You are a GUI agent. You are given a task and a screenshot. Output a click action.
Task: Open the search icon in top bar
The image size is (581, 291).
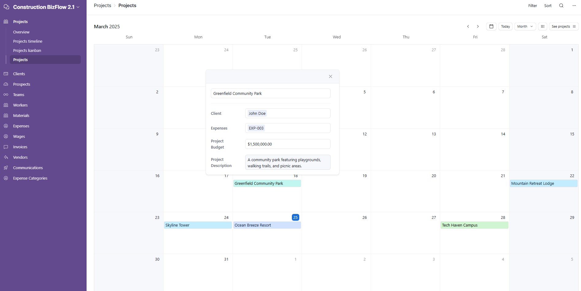[561, 6]
